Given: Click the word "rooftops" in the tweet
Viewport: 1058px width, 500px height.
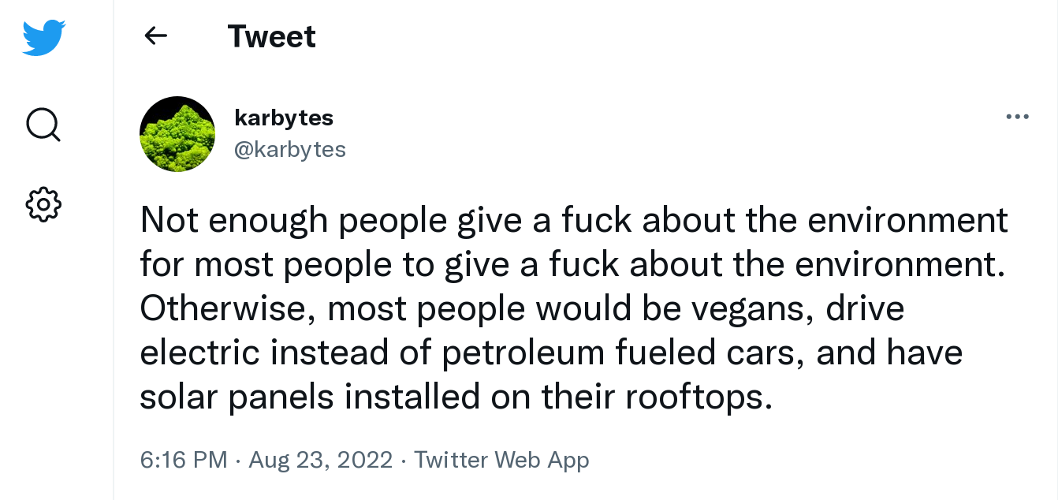Looking at the screenshot, I should point(695,397).
